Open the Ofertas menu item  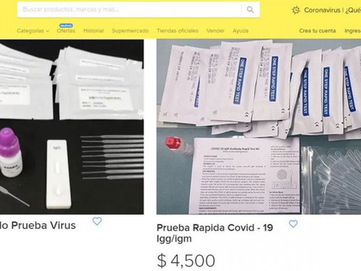[66, 31]
